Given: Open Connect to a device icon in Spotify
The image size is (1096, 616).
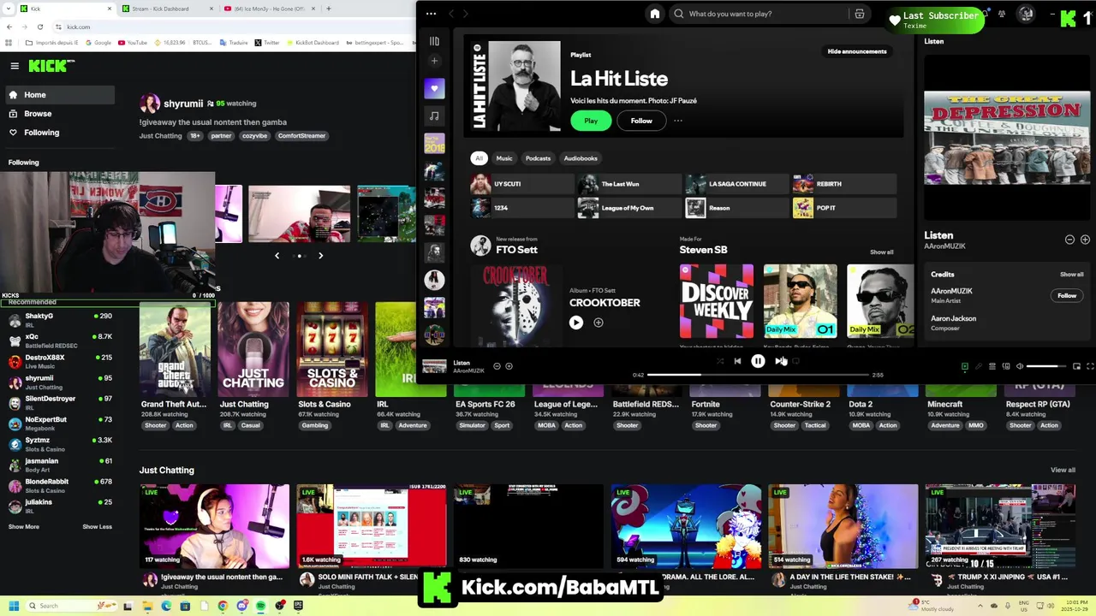Looking at the screenshot, I should tap(1006, 366).
